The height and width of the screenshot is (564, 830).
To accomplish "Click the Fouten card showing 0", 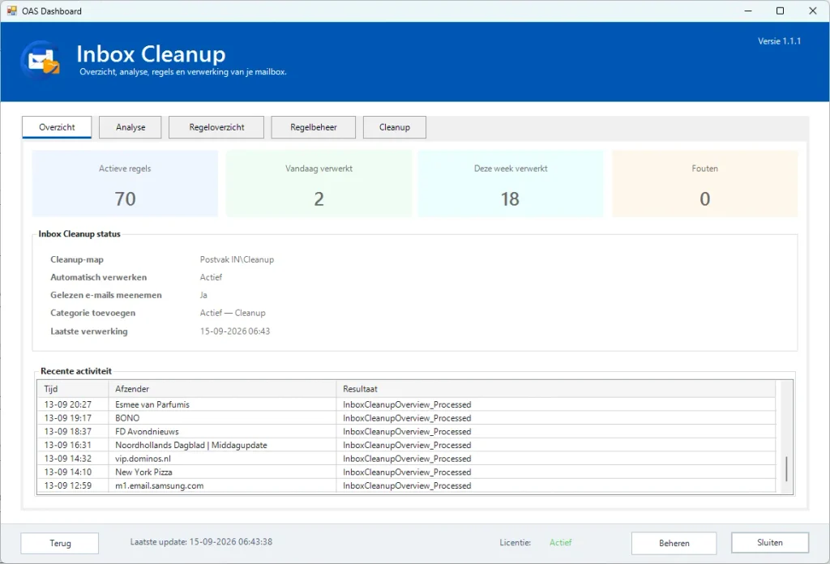I will [704, 184].
